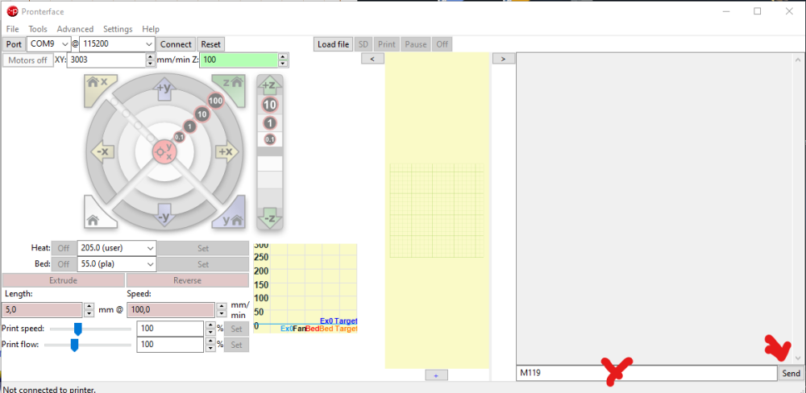The width and height of the screenshot is (806, 393).
Task: Click the Z feedrate spinner arrows
Action: (x=283, y=60)
